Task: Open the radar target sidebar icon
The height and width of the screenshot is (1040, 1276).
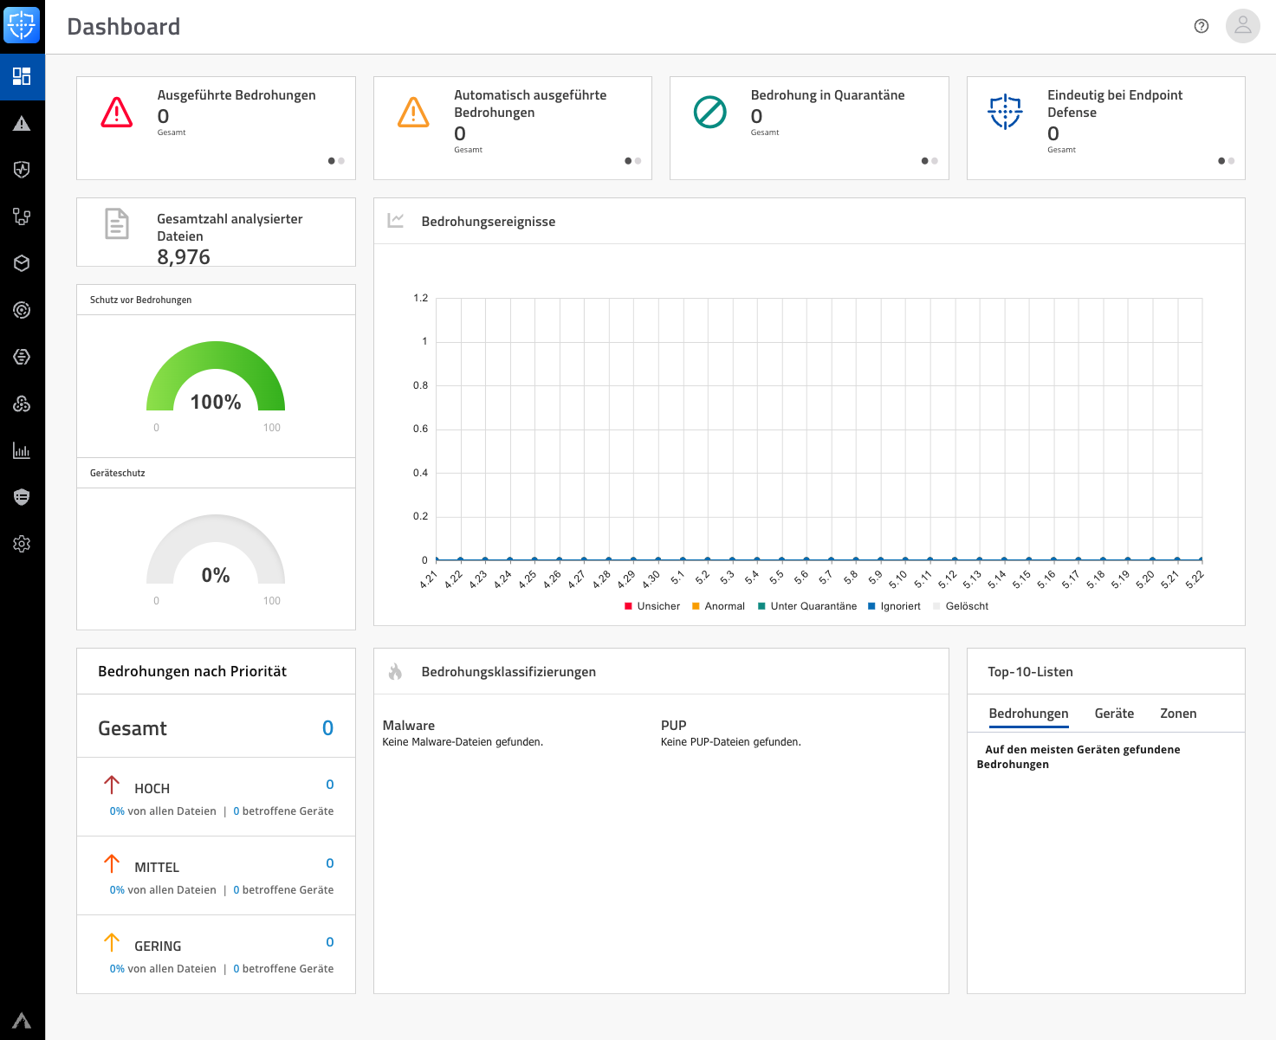Action: (22, 310)
